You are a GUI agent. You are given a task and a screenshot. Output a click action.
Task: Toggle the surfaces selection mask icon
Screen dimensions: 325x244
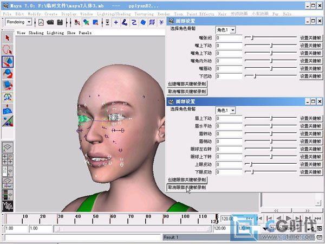tap(143, 22)
